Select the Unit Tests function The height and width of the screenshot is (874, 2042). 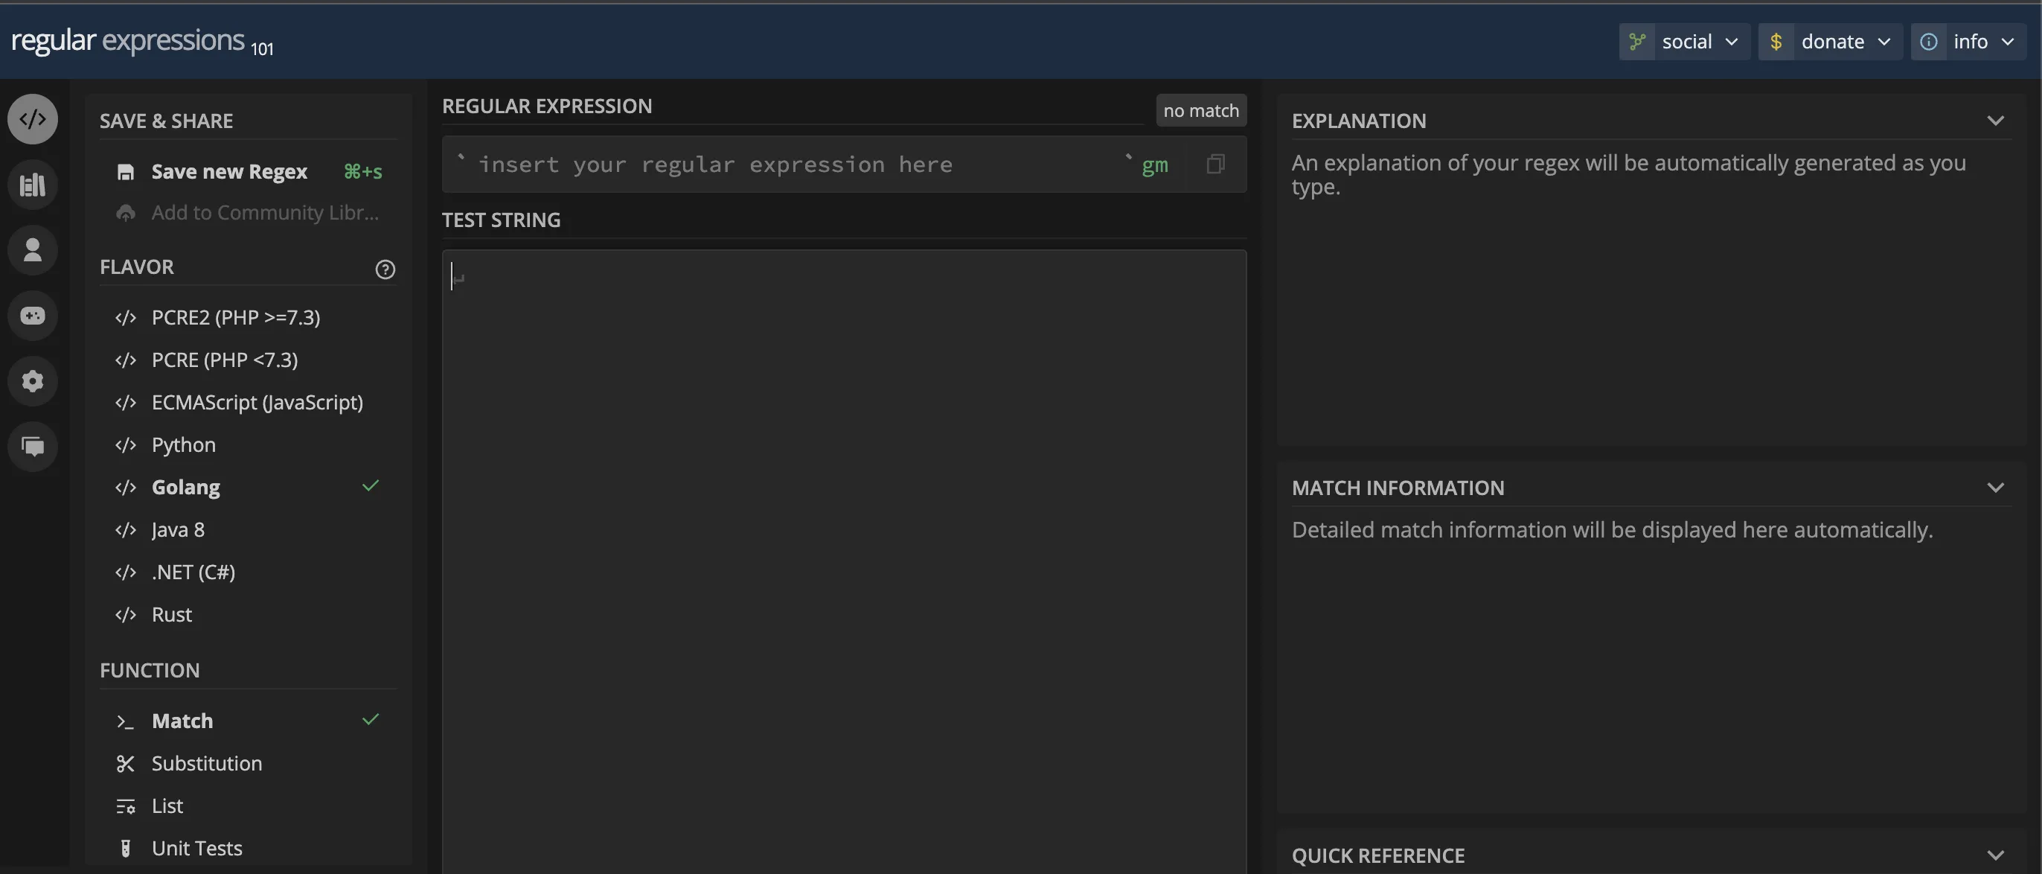coord(247,849)
